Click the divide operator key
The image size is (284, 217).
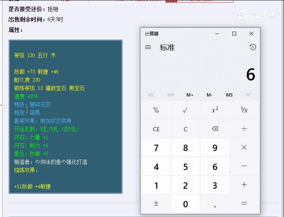(x=244, y=129)
